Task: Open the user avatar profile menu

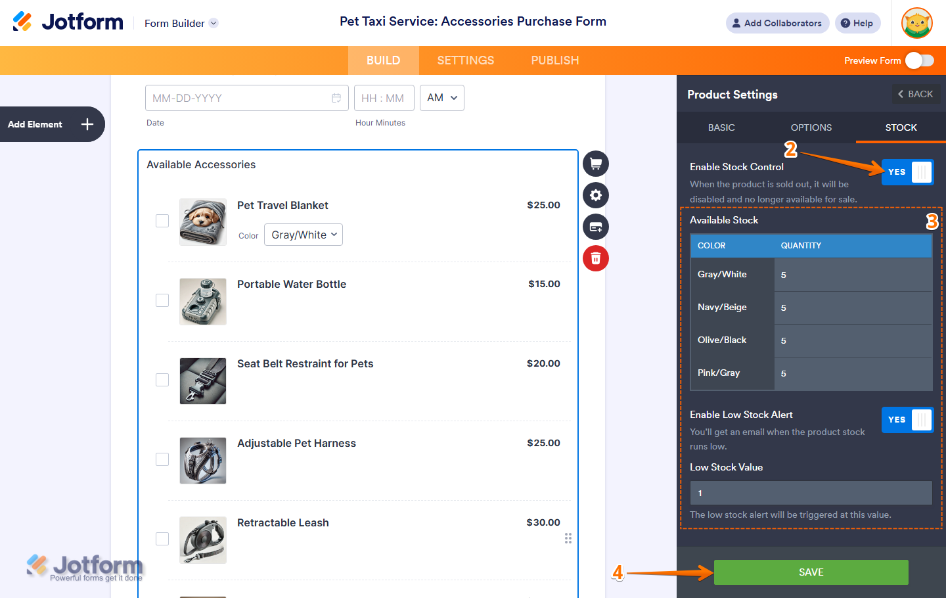Action: 916,23
